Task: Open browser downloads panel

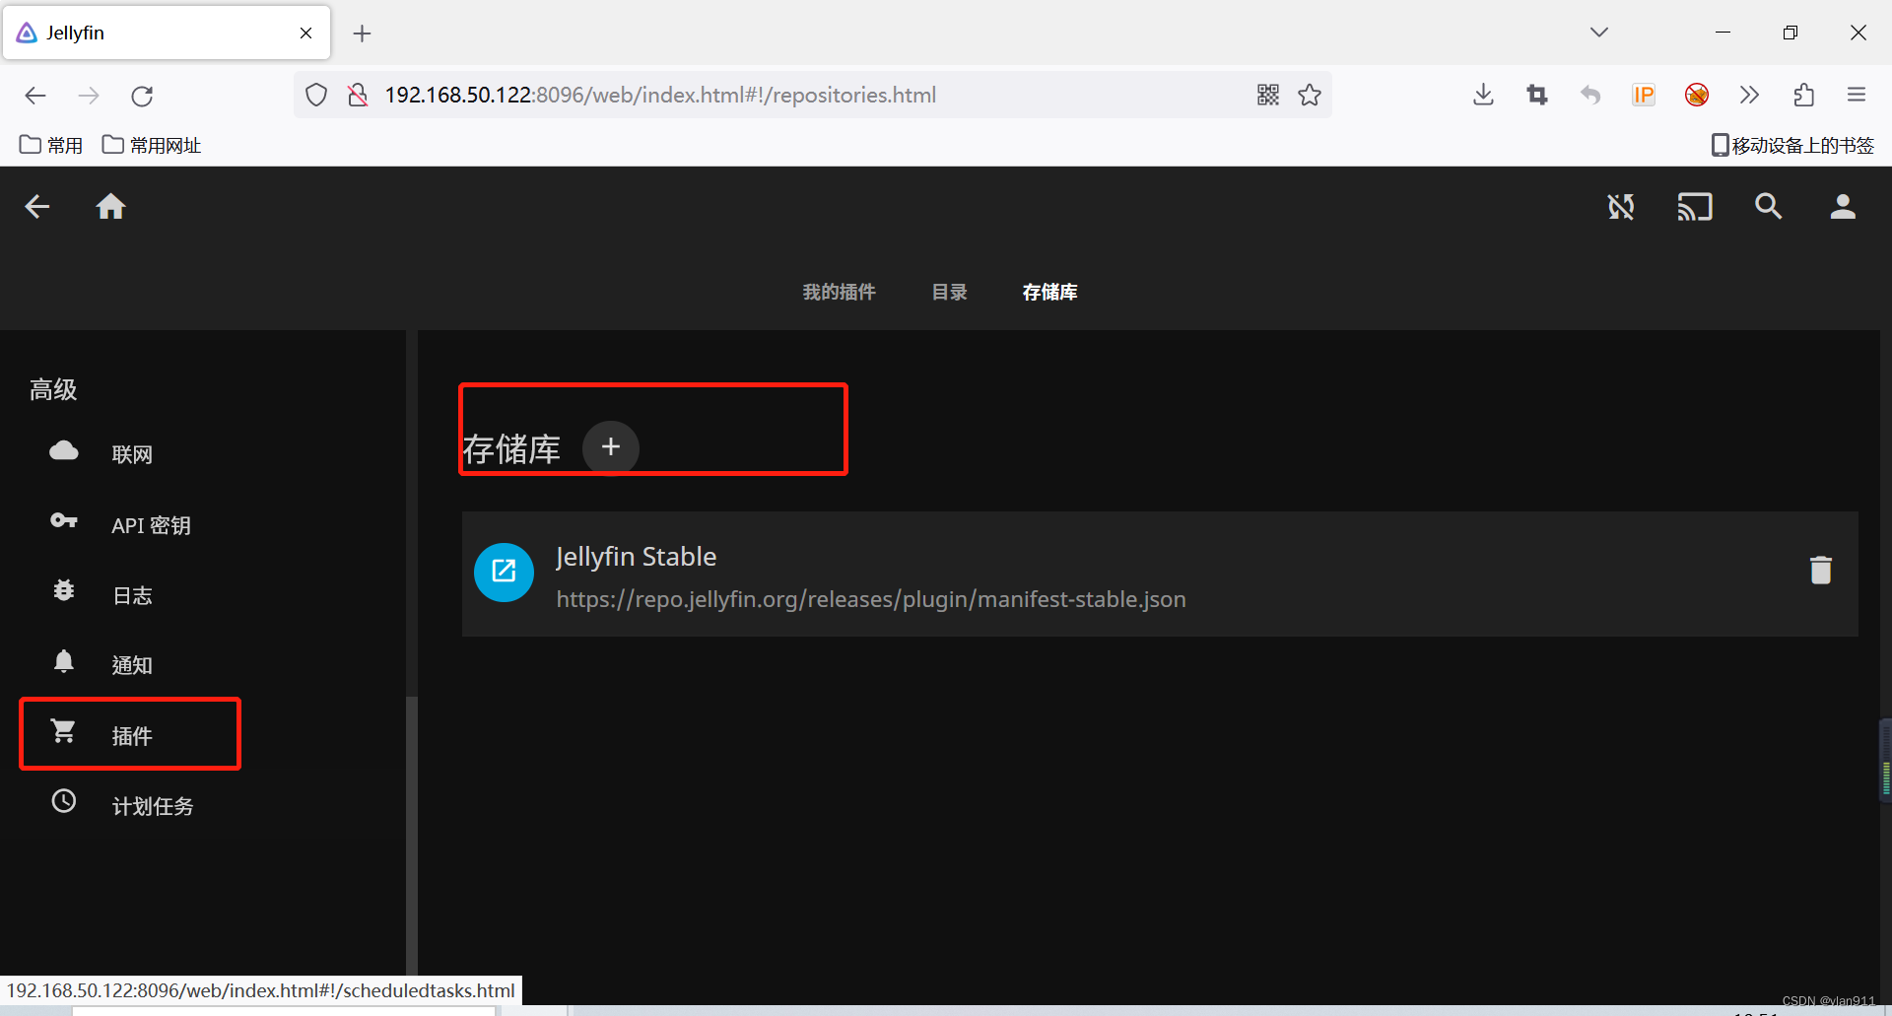Action: (1483, 95)
